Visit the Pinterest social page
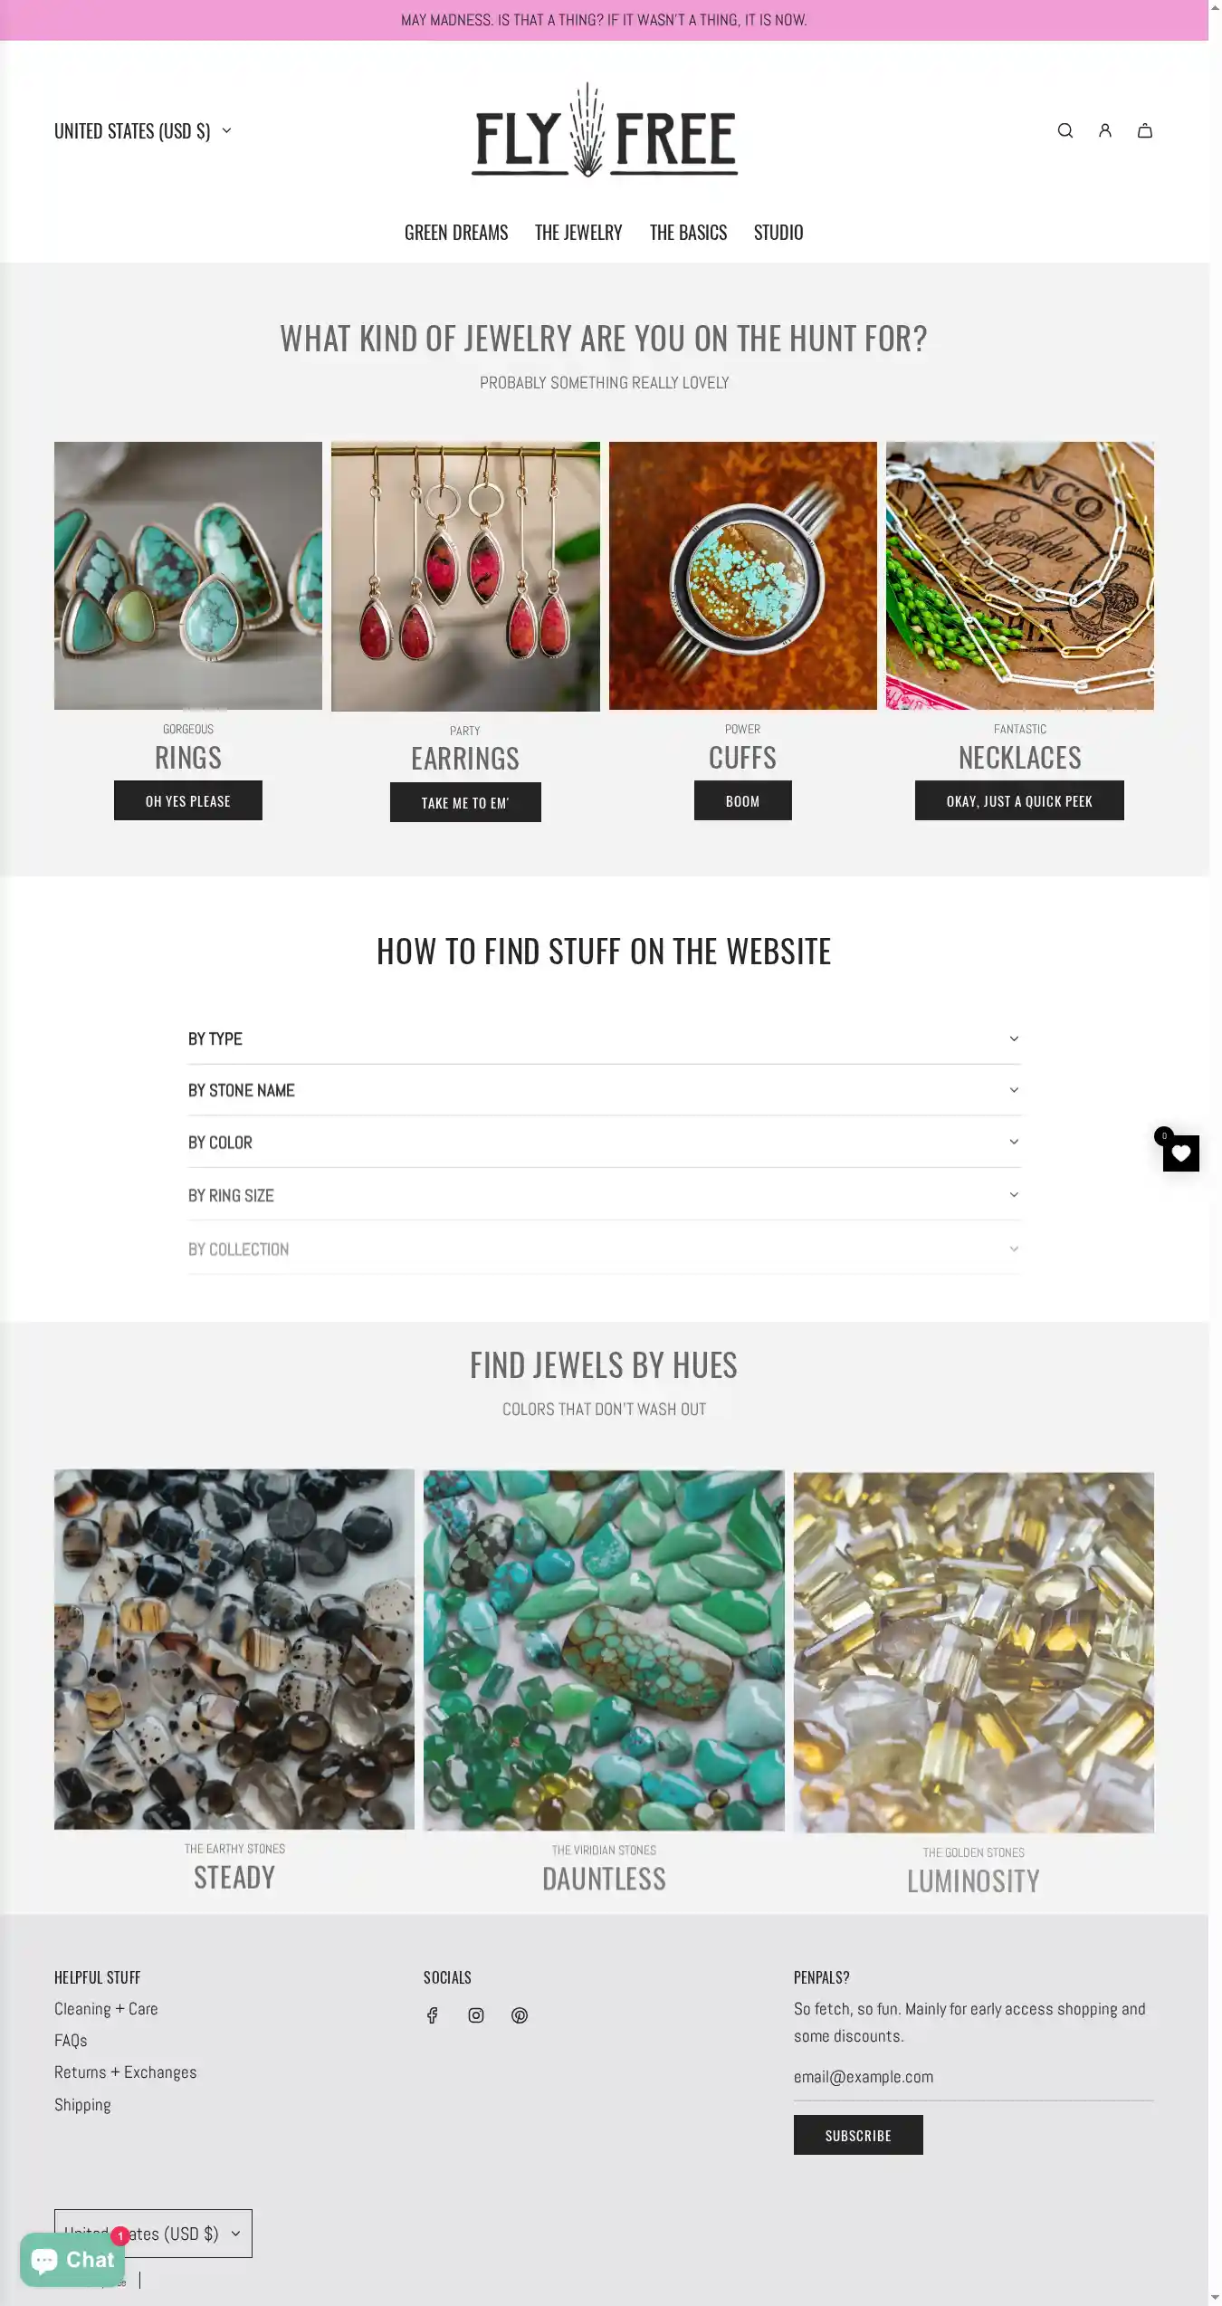1222x2306 pixels. [x=520, y=2014]
